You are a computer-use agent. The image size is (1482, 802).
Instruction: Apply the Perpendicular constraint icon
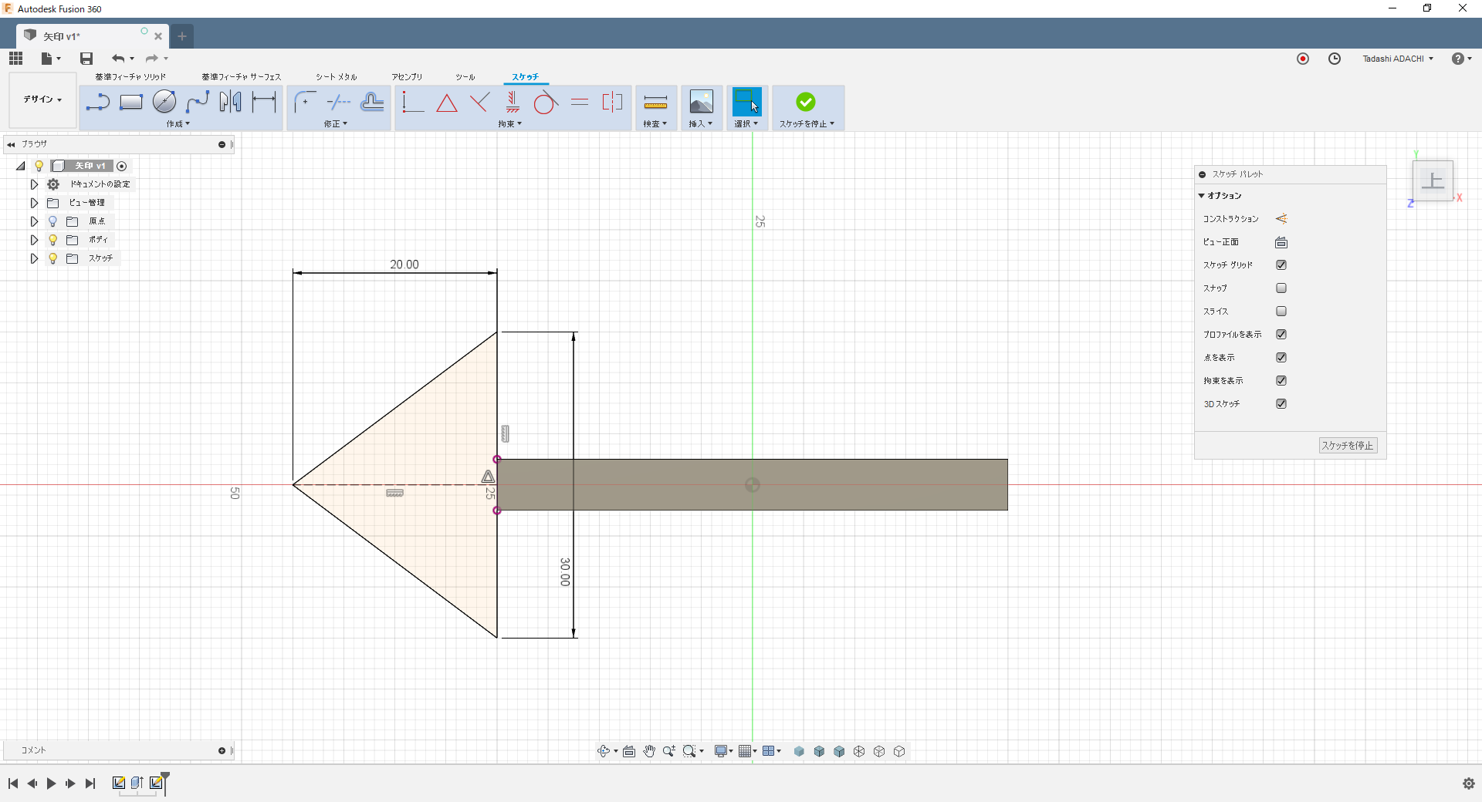479,102
